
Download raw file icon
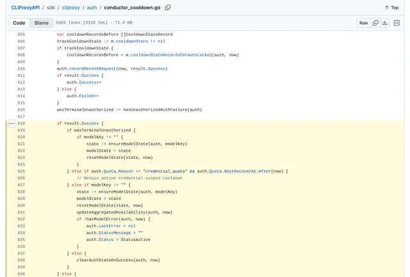384,23
